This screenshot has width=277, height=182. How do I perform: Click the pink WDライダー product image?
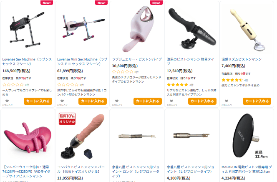[x=28, y=137]
